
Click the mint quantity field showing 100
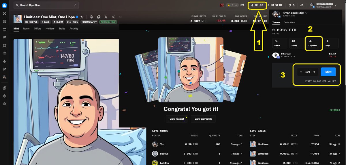click(308, 72)
